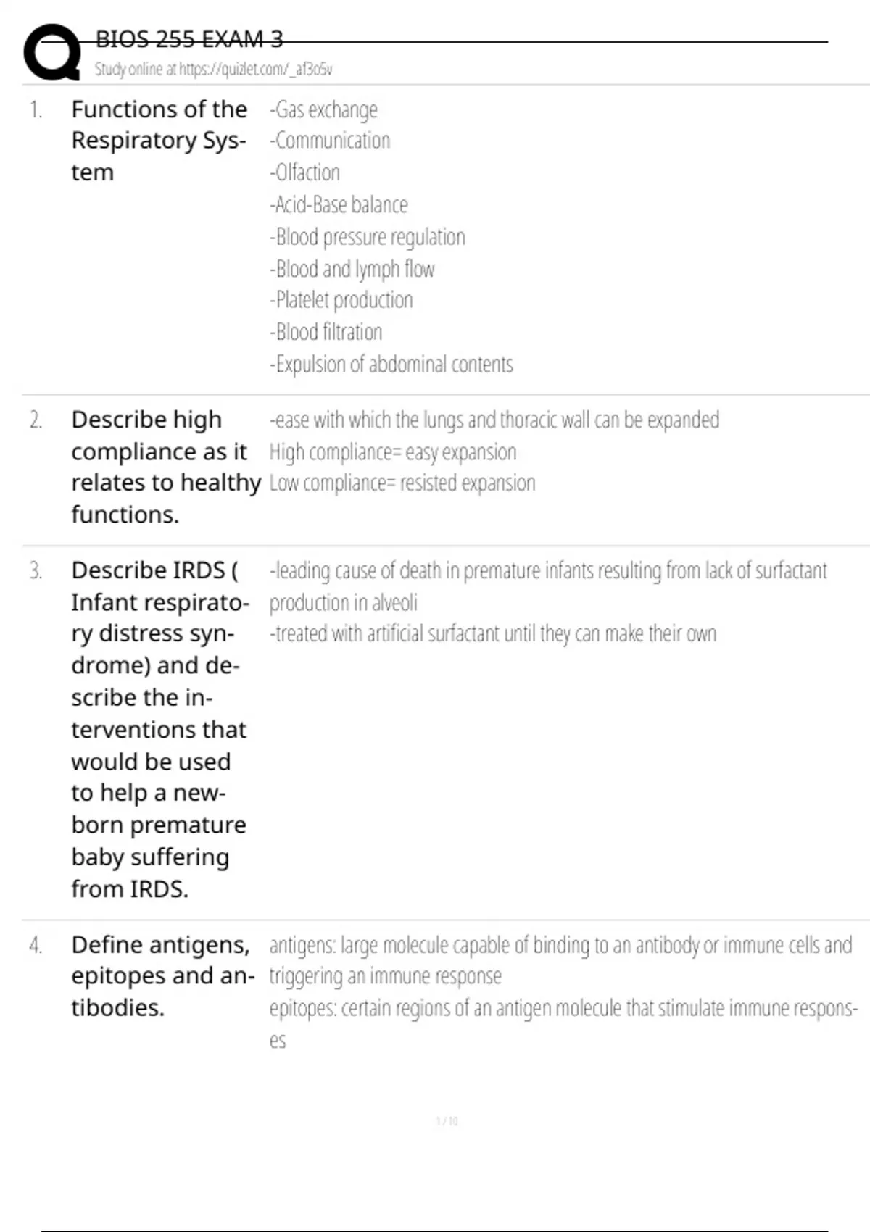Click the 1/10 page number indicator
Viewport: 870px width, 1232px height.
pyautogui.click(x=447, y=1121)
